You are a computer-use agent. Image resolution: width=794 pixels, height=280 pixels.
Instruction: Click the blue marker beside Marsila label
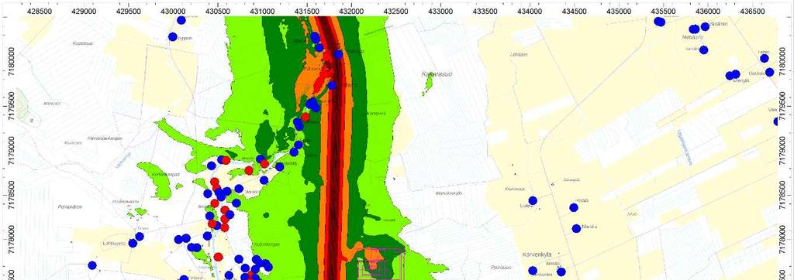(576, 228)
